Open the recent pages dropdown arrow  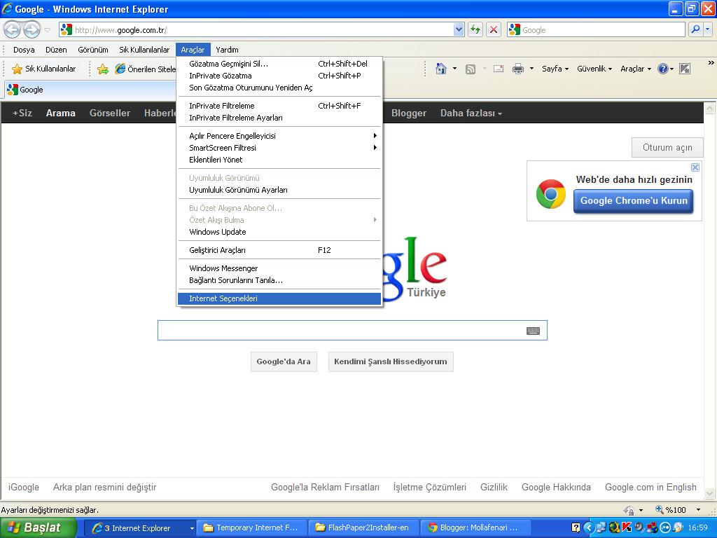click(x=47, y=30)
